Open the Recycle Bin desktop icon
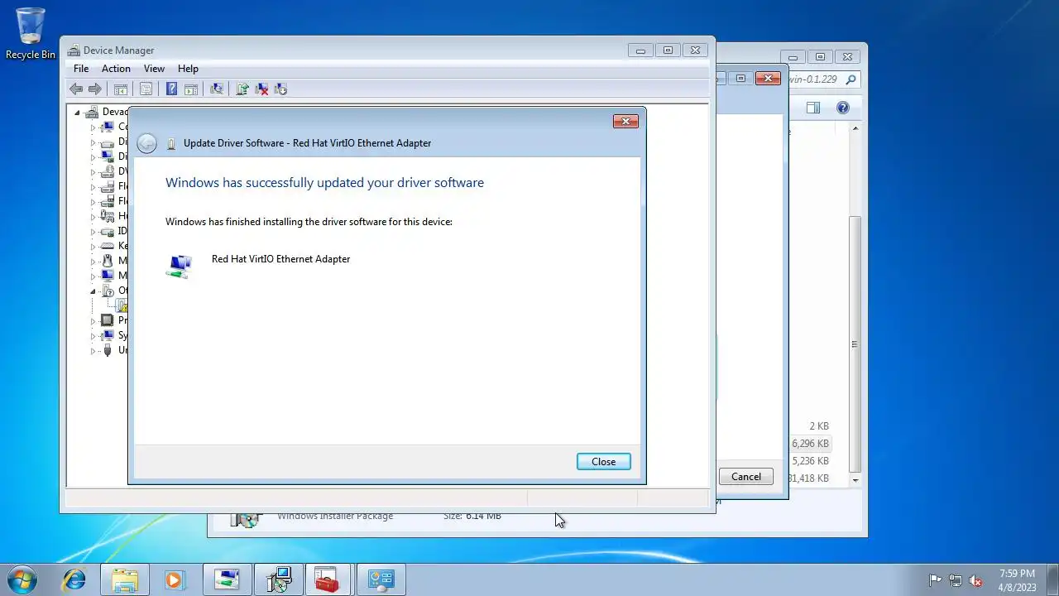 tap(31, 34)
